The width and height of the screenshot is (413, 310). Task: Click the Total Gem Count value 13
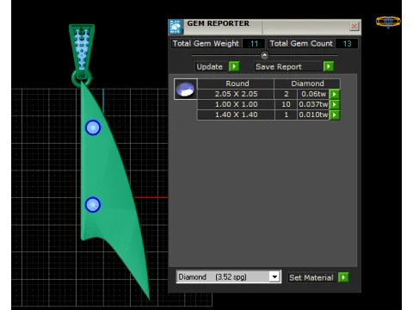(347, 44)
